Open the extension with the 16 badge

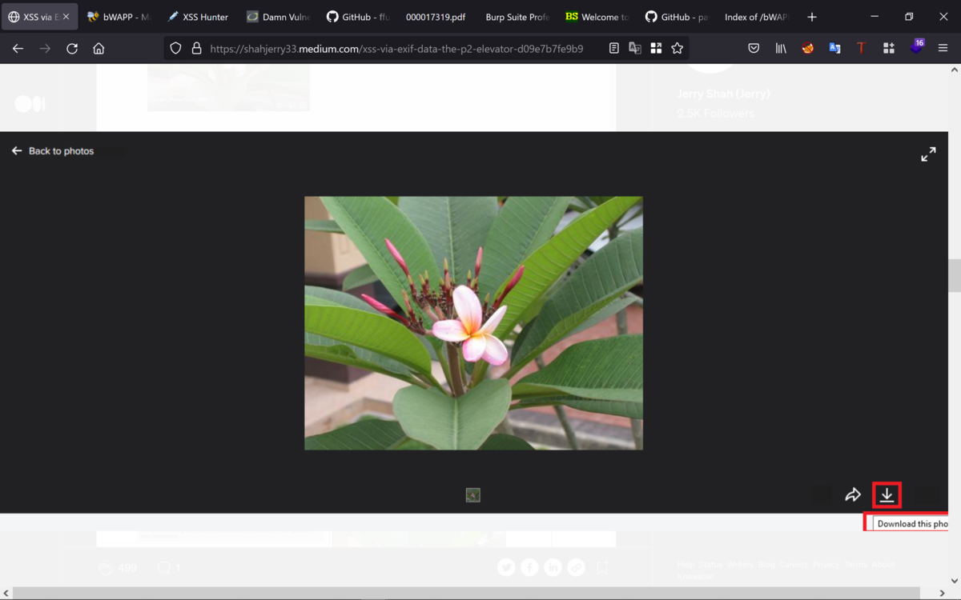click(x=916, y=47)
